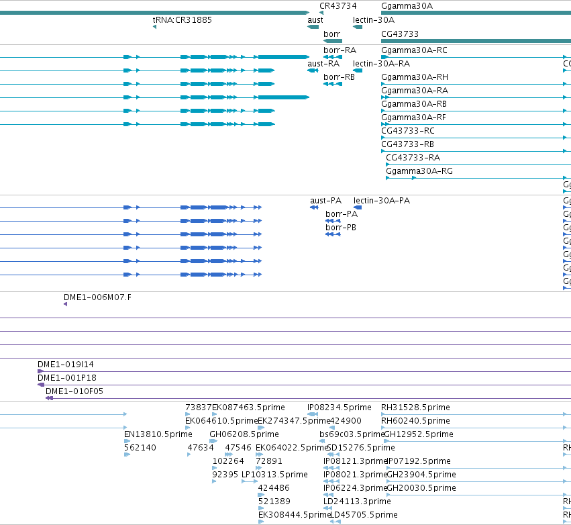571x525 pixels.
Task: Select the 47546 EST label
Action: [238, 448]
